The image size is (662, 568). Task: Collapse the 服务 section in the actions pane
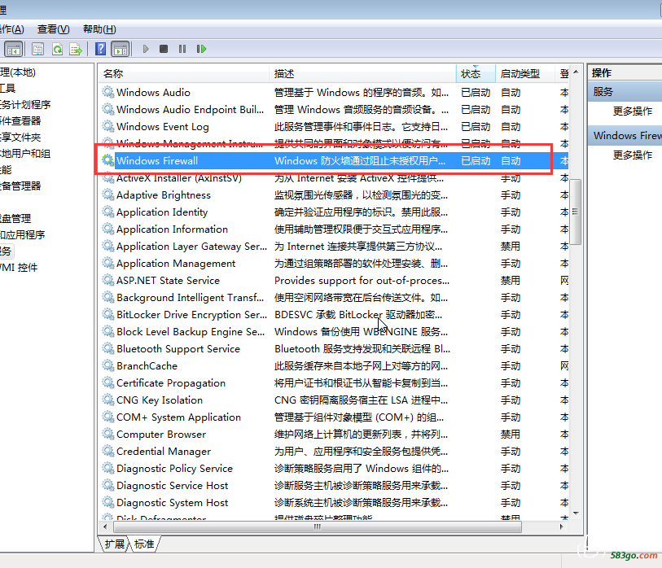click(625, 92)
